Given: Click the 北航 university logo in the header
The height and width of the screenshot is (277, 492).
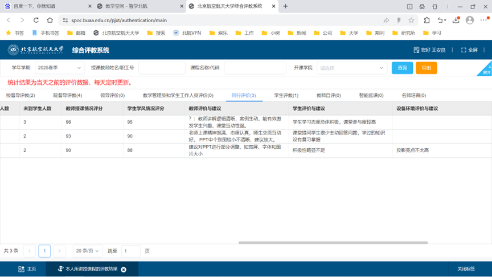Looking at the screenshot, I should [36, 50].
